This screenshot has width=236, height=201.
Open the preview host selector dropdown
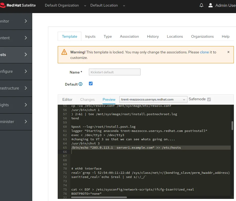[x=153, y=99]
